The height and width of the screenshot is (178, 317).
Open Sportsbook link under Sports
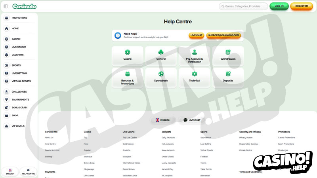point(206,138)
